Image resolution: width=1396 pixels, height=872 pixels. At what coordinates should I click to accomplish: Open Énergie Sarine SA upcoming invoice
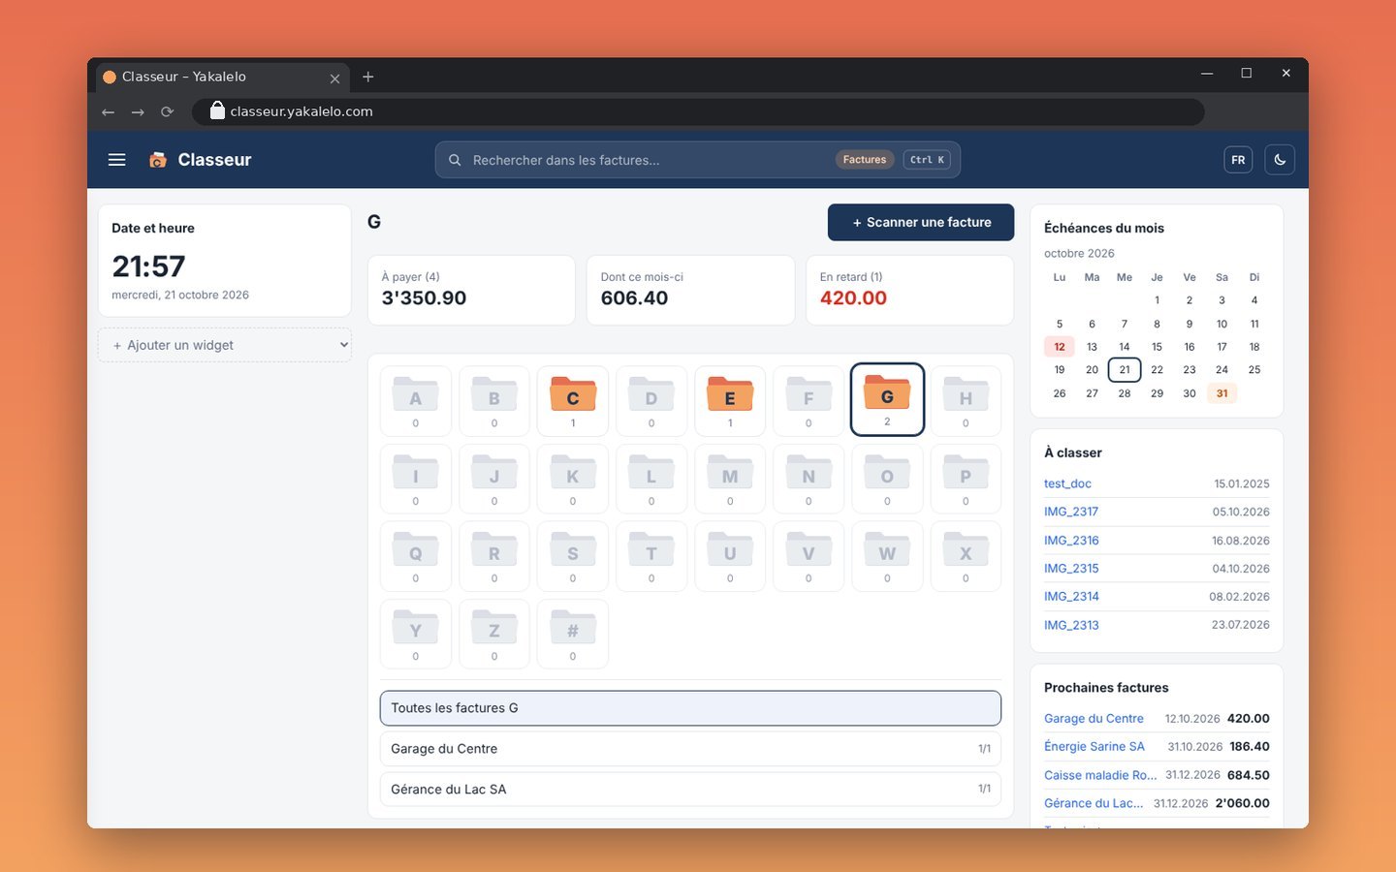[1095, 747]
